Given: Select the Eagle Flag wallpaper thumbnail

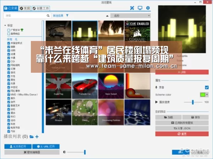Looking at the screenshot, I should pyautogui.click(x=58, y=86).
